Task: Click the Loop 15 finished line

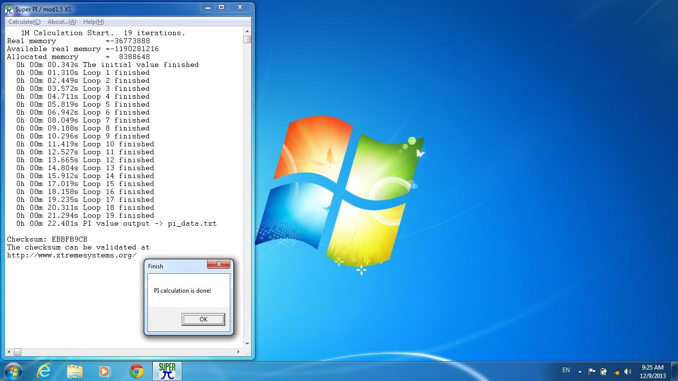Action: point(85,184)
